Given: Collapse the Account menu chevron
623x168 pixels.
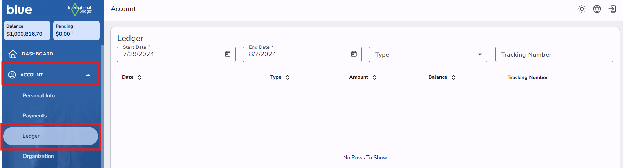Looking at the screenshot, I should pyautogui.click(x=88, y=75).
